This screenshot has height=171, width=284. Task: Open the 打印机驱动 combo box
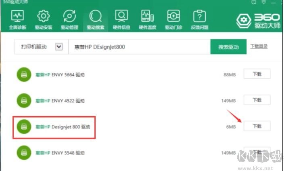coord(41,47)
